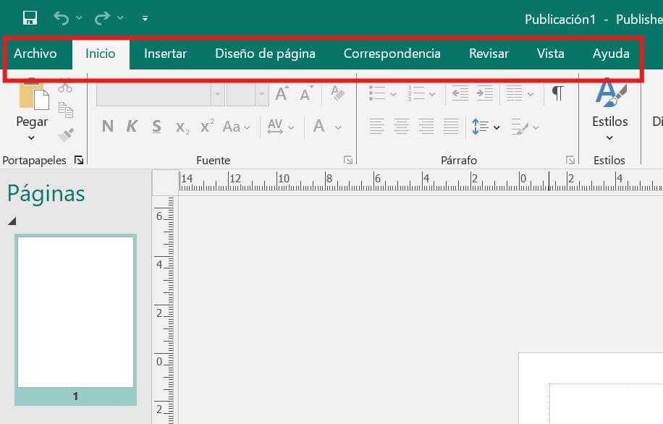Click the Cut scissors icon
663x424 pixels.
click(x=65, y=86)
